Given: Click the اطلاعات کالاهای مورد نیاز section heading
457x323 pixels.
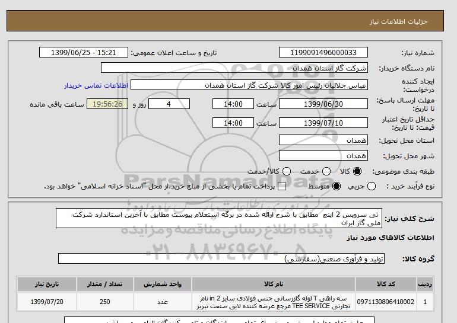Looking at the screenshot, I should (x=391, y=238).
